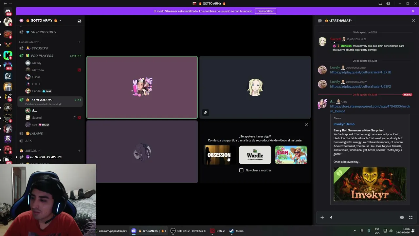
Task: Open the adplay.quest link ending HZXJB
Action: click(x=360, y=72)
